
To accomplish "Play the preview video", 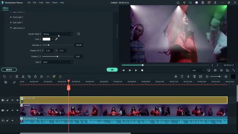I will pyautogui.click(x=136, y=70).
